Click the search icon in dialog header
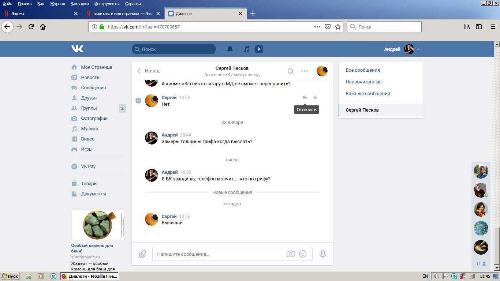 click(x=290, y=71)
